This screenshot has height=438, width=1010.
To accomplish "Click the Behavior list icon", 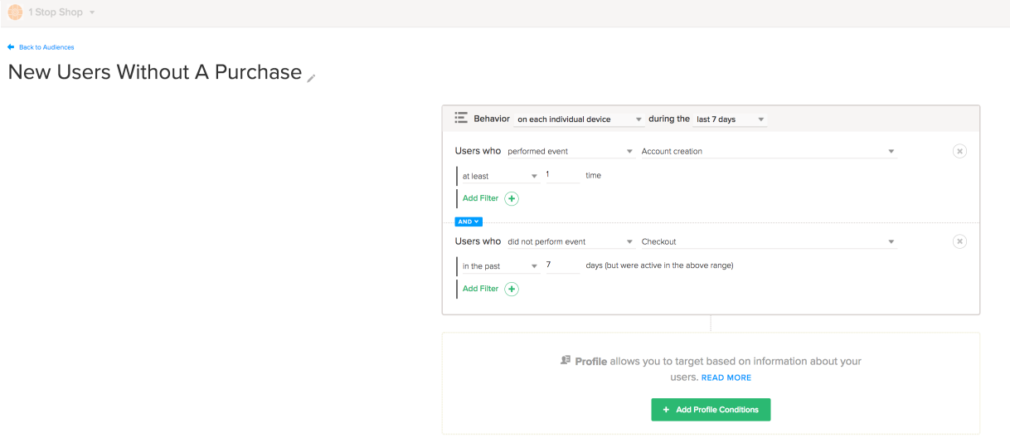I will click(461, 119).
